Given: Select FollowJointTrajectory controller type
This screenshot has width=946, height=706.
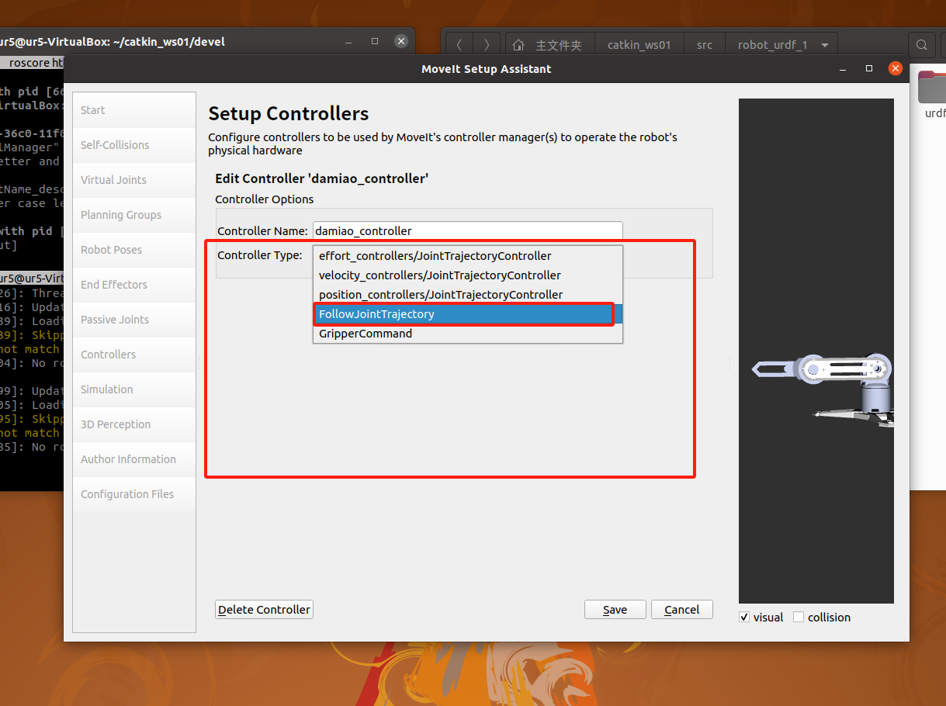Looking at the screenshot, I should (x=468, y=314).
